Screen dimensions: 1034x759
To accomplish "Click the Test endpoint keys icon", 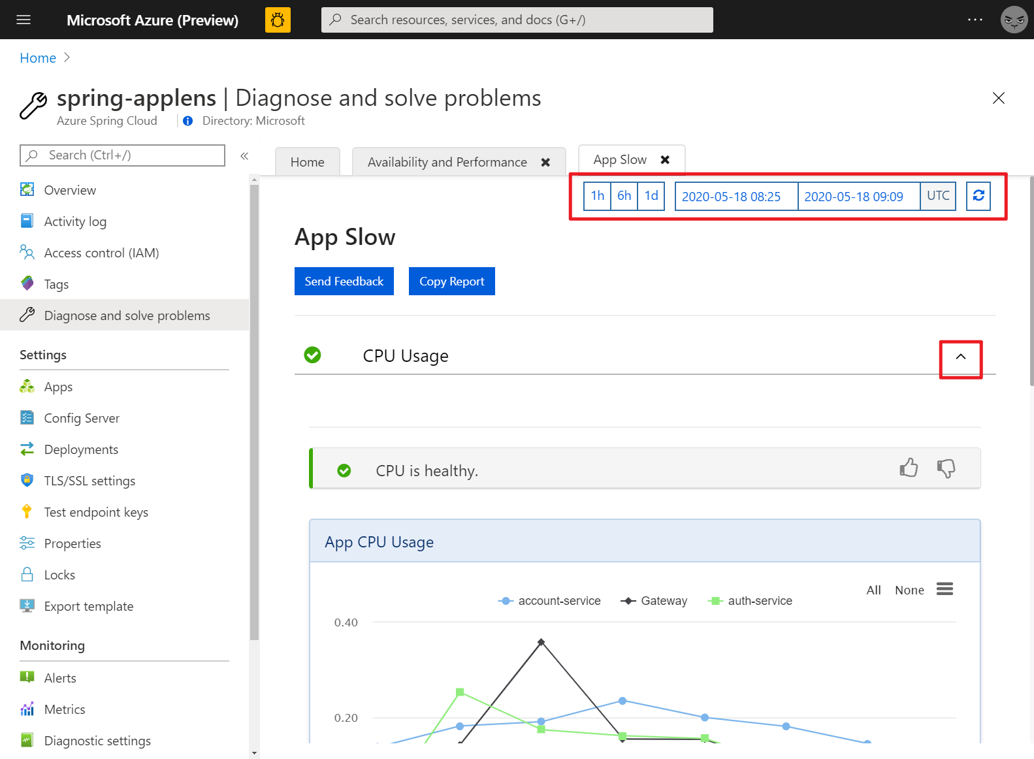I will (x=27, y=511).
